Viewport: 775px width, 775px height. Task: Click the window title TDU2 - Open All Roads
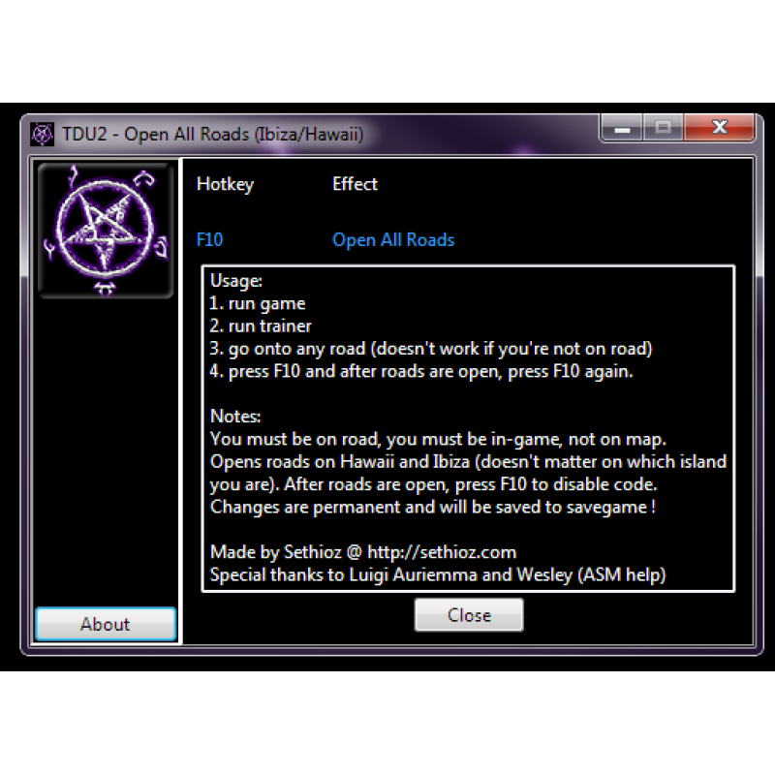click(x=212, y=134)
